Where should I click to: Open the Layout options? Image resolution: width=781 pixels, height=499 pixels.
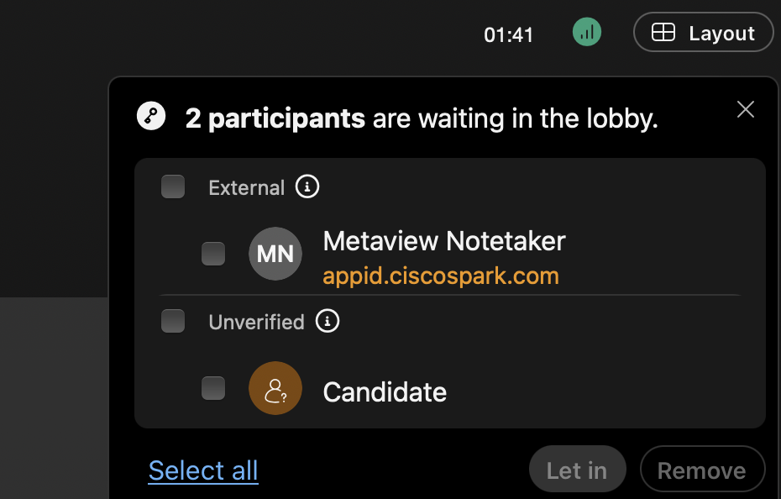703,33
